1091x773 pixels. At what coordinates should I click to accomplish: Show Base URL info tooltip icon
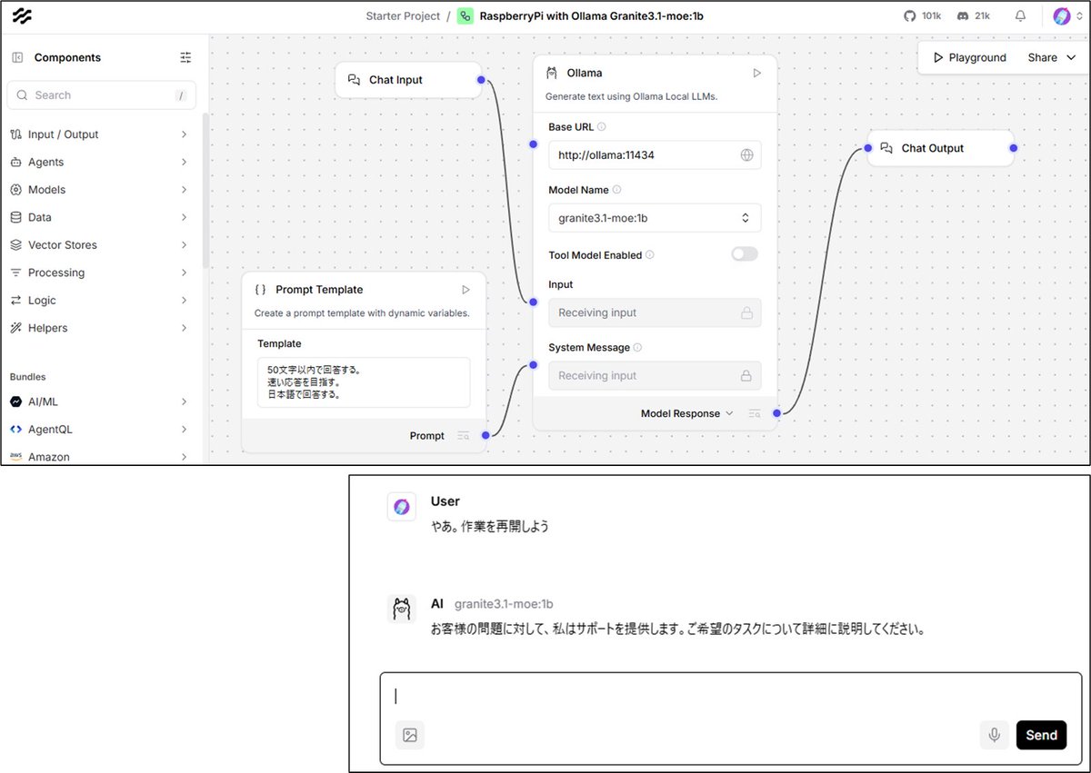tap(602, 127)
